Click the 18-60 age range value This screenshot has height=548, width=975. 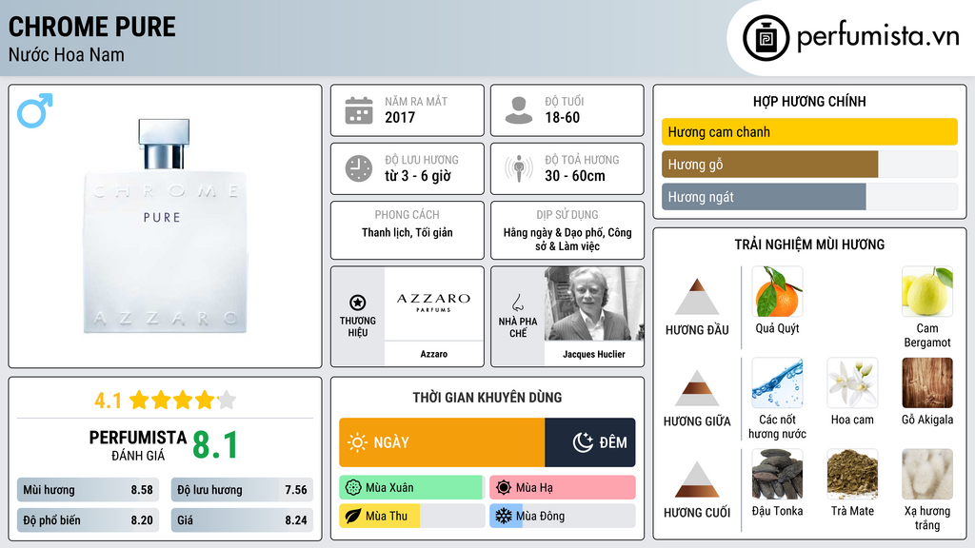click(x=562, y=117)
